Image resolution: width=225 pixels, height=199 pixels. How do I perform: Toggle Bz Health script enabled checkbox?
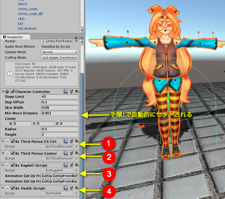[x=12, y=188]
